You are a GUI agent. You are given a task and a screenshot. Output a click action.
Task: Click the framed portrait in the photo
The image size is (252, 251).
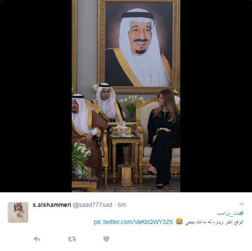139,47
